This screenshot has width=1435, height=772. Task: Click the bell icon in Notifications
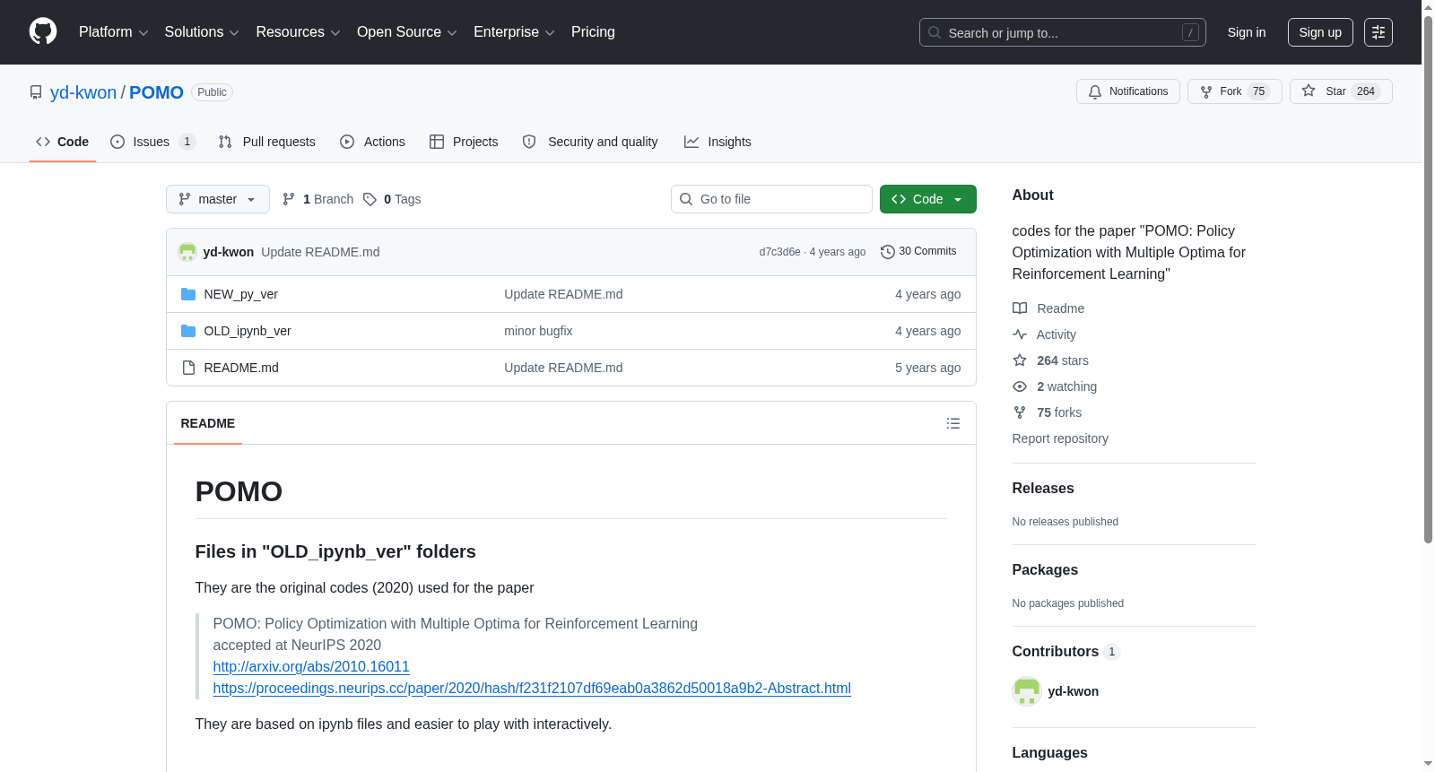(x=1095, y=91)
